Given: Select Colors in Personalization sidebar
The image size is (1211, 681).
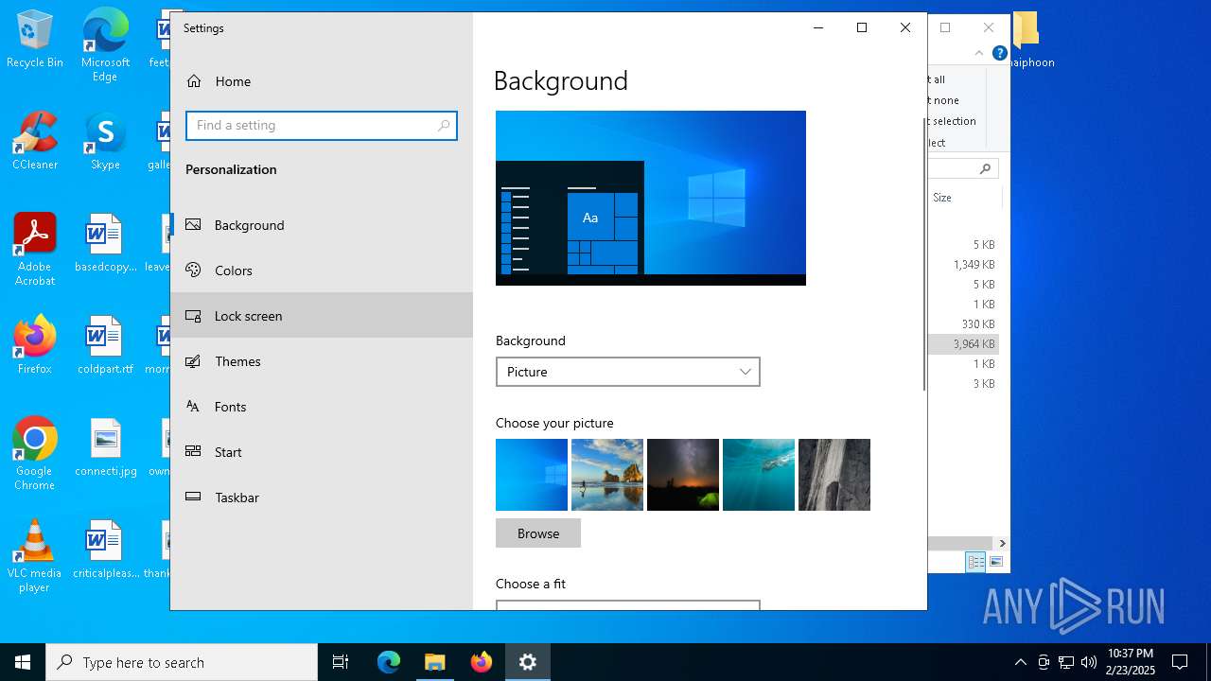Looking at the screenshot, I should pyautogui.click(x=233, y=271).
